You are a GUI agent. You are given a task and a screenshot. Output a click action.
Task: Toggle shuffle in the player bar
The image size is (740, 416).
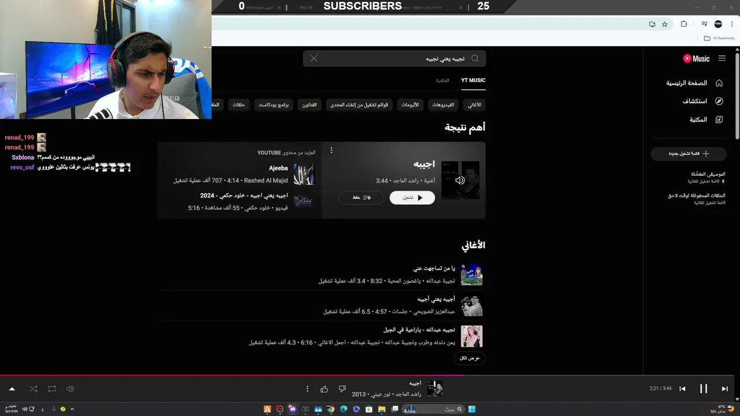(x=34, y=389)
